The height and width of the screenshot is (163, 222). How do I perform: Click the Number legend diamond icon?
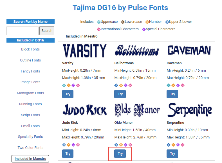point(147,22)
